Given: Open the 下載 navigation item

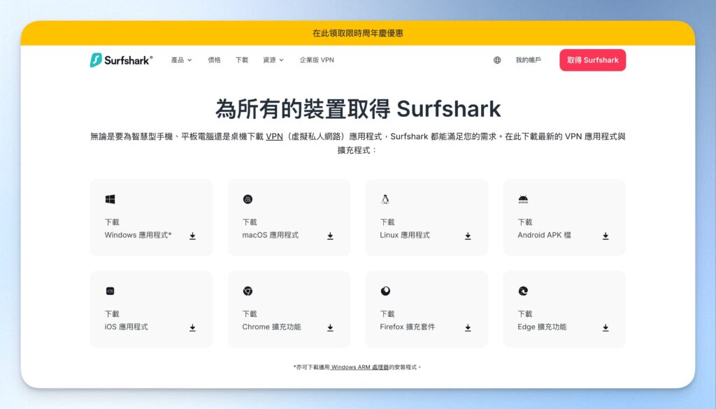Looking at the screenshot, I should (241, 60).
